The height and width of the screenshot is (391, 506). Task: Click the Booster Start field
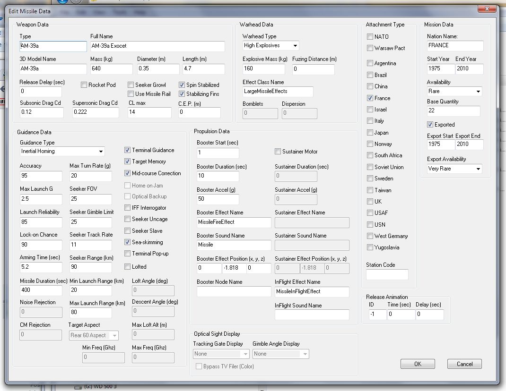[x=218, y=153]
